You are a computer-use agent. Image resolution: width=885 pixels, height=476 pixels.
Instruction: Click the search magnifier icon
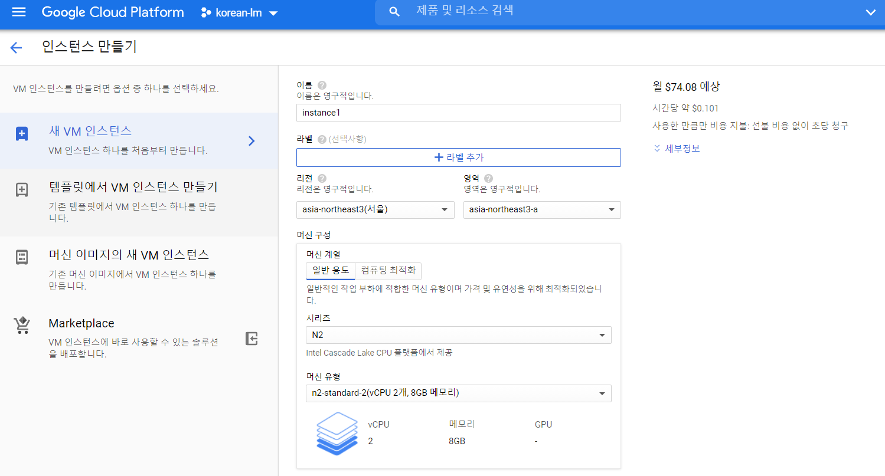point(395,12)
